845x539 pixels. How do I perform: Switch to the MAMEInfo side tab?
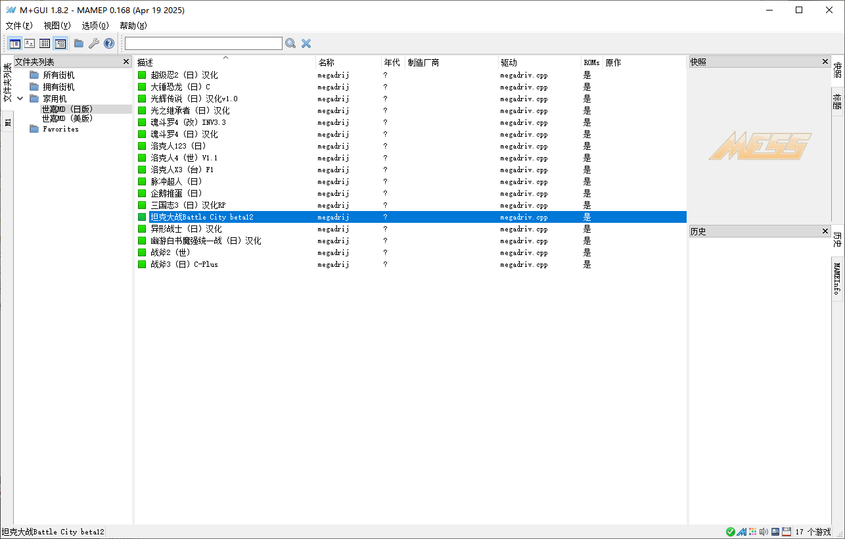837,279
